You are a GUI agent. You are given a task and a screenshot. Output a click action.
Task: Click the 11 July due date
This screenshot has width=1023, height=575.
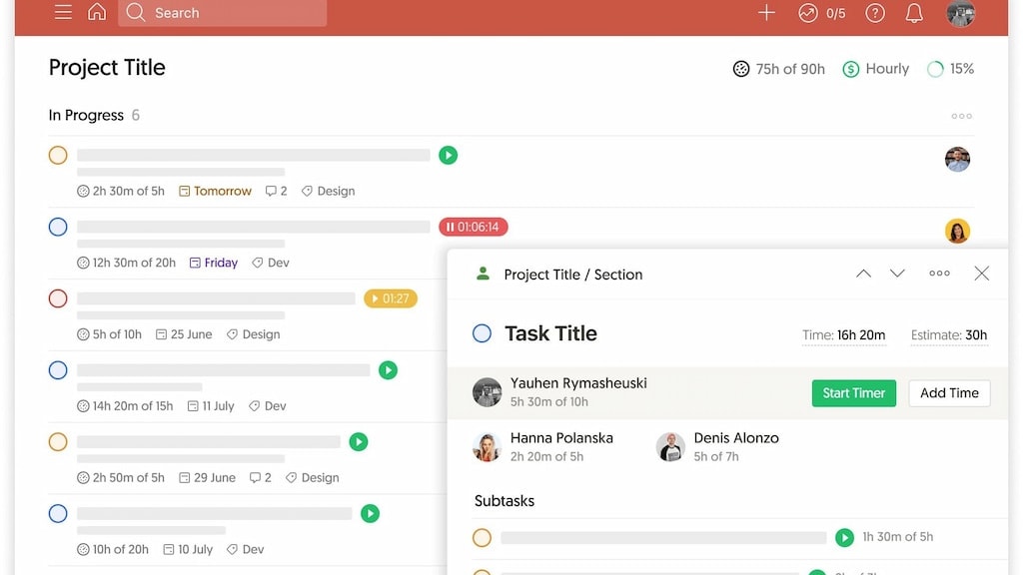(x=211, y=406)
